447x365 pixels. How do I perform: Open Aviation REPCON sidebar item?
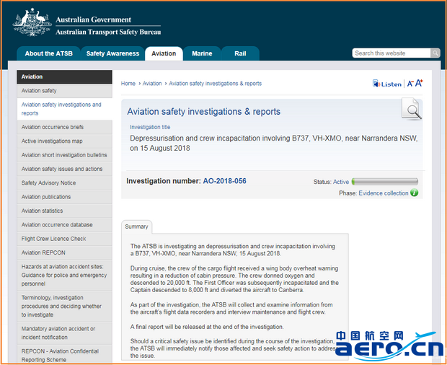(x=64, y=253)
